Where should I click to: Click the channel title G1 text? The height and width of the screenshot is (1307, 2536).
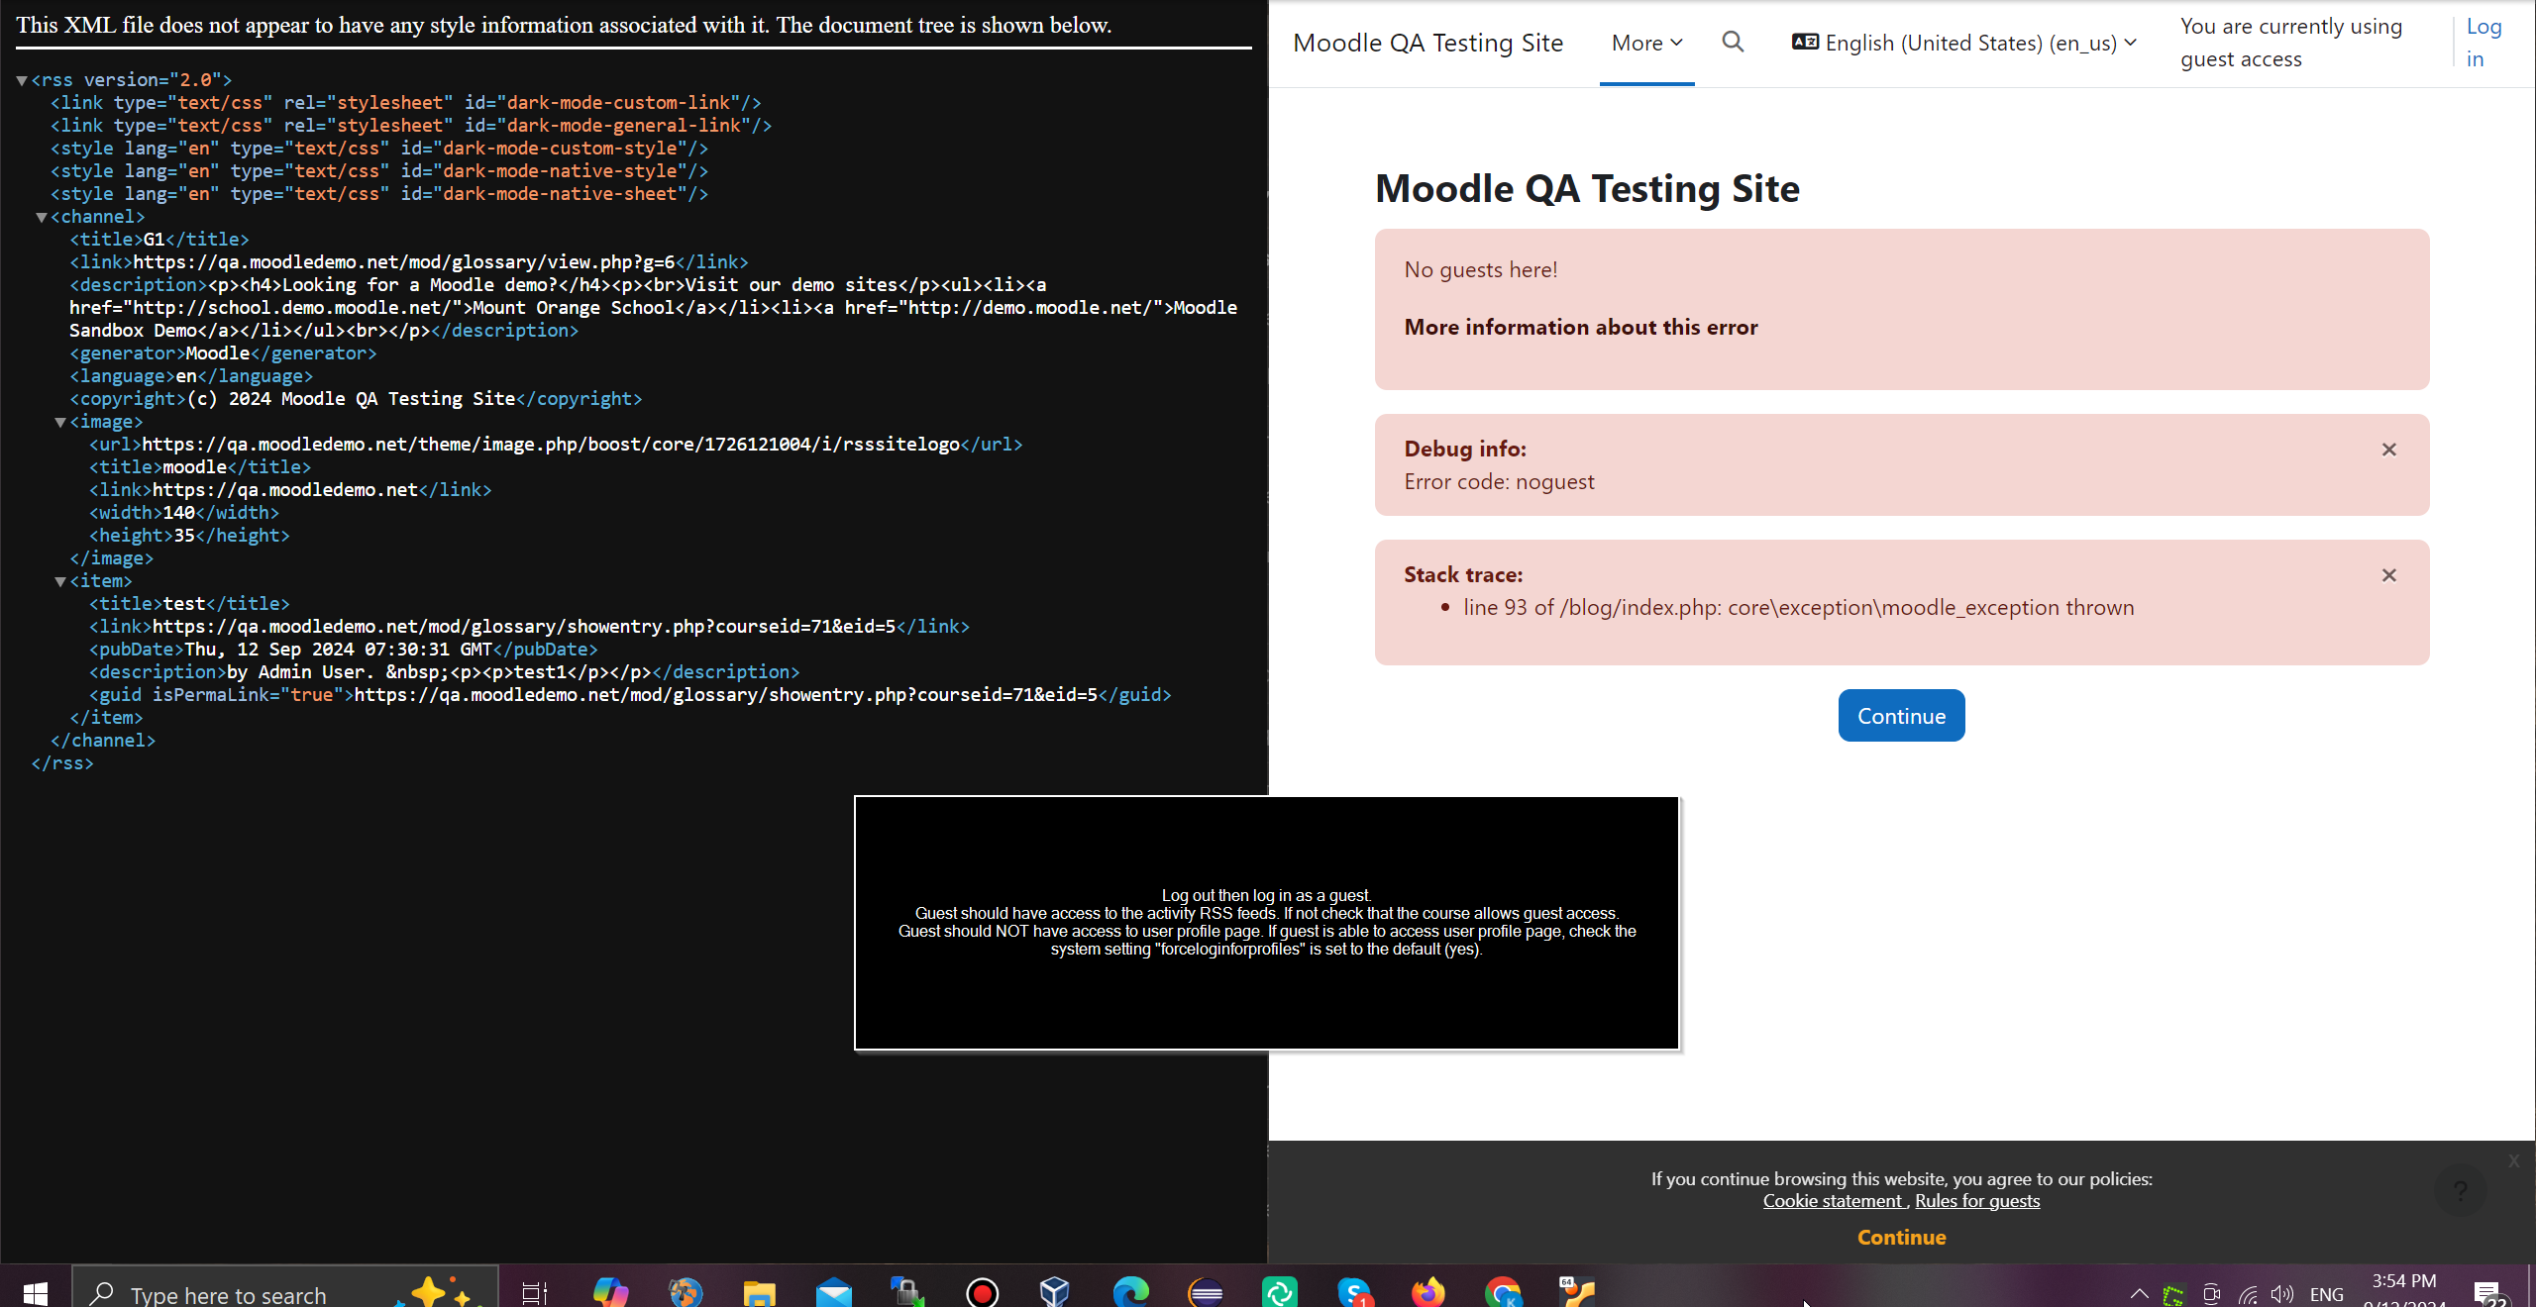154,240
